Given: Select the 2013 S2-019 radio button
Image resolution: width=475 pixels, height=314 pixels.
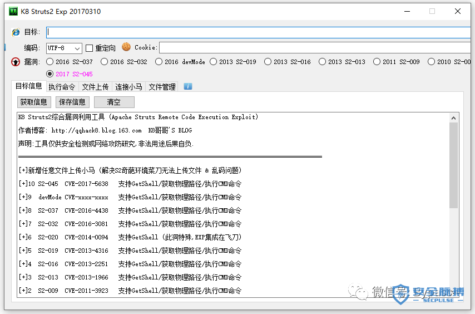Looking at the screenshot, I should point(213,62).
